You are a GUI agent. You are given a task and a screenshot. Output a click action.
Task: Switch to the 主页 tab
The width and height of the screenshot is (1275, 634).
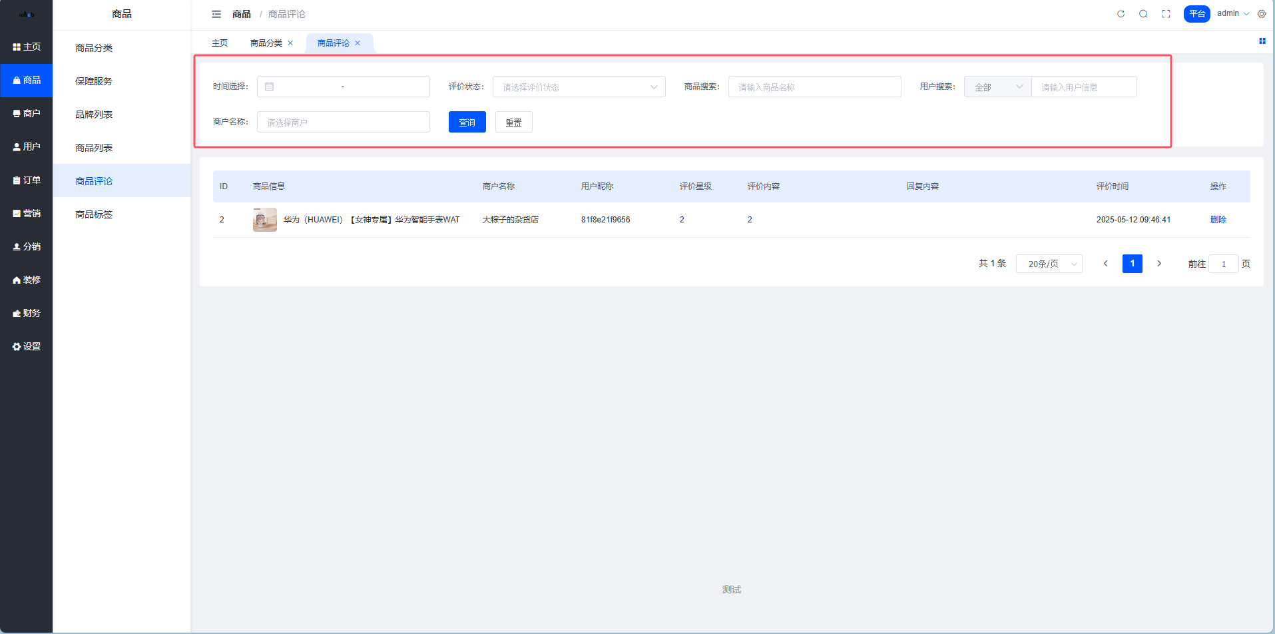pos(220,43)
